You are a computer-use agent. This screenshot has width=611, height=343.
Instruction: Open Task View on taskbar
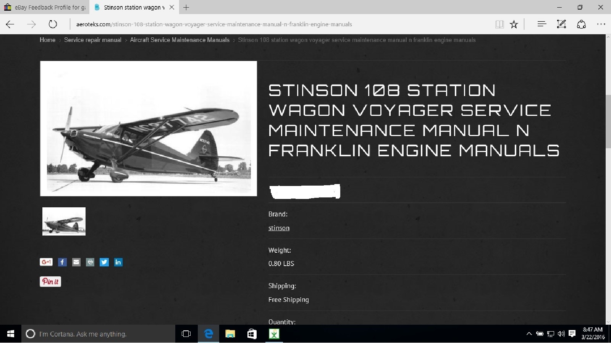click(186, 334)
